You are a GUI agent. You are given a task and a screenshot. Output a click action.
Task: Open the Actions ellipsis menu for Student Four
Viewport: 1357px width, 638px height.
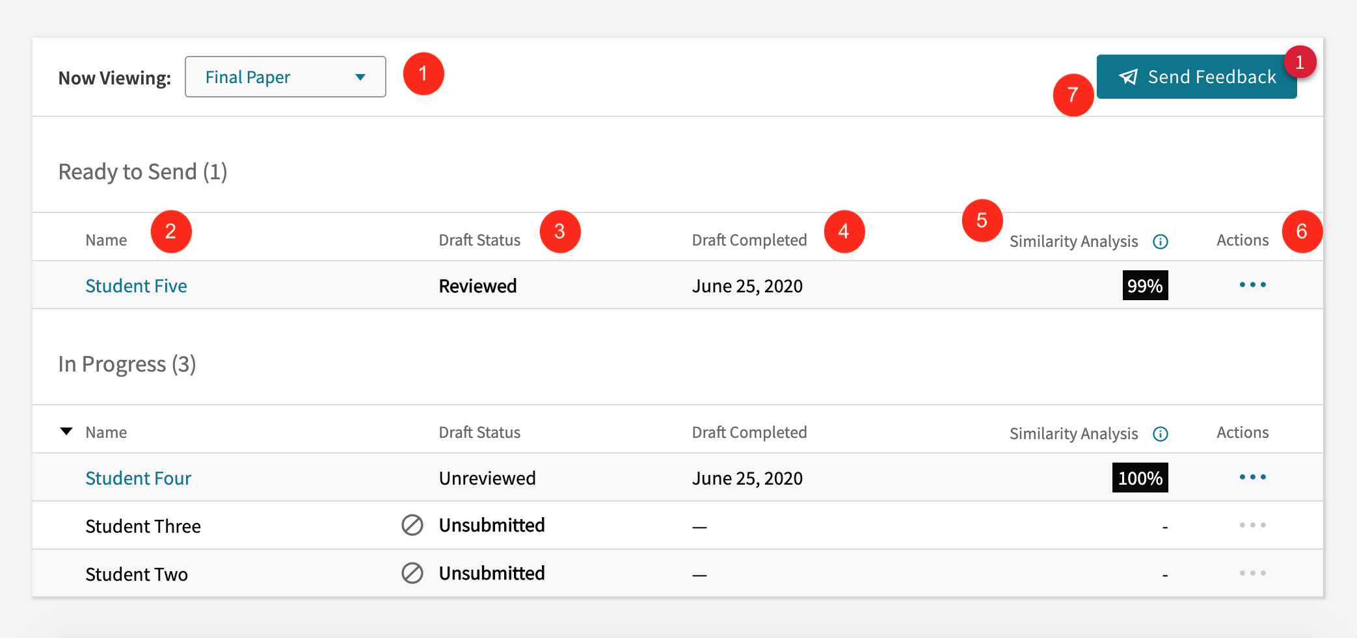pyautogui.click(x=1254, y=477)
